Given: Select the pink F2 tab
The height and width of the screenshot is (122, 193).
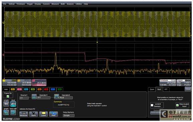Looking at the screenshot, I should (19, 89).
